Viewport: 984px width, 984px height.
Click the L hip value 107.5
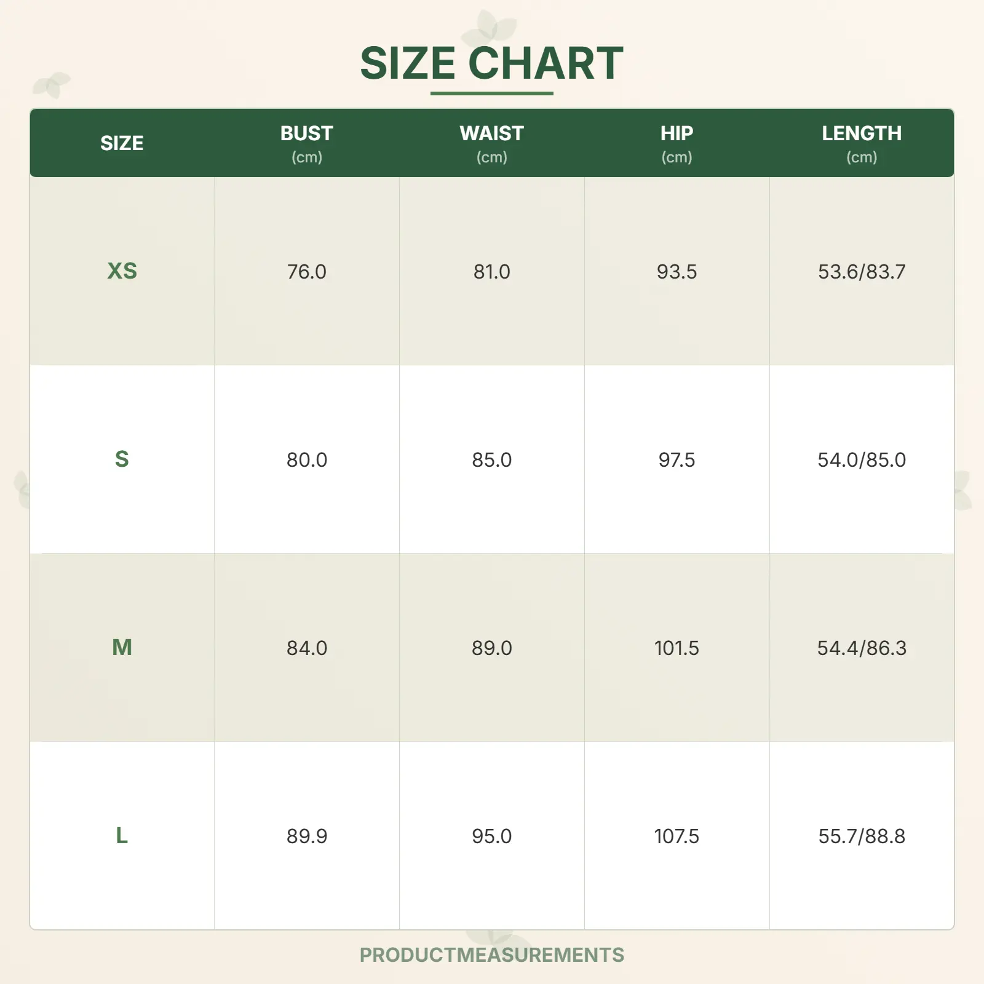tap(676, 836)
